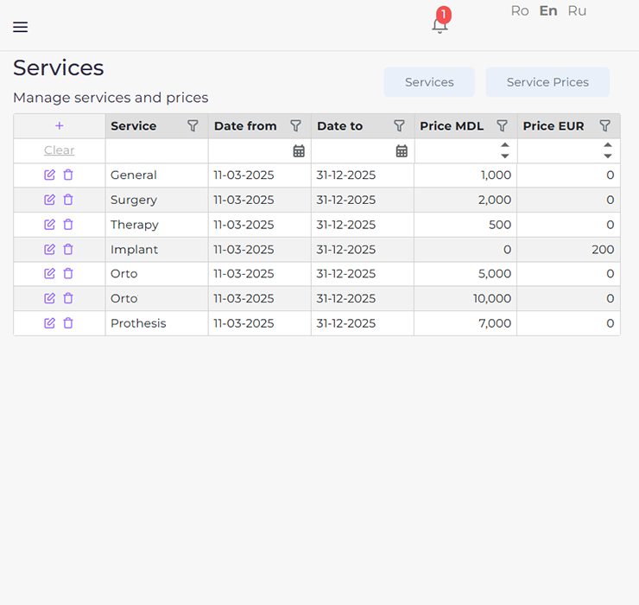The width and height of the screenshot is (639, 605).
Task: Select the 200 EUR price cell
Action: (x=568, y=249)
